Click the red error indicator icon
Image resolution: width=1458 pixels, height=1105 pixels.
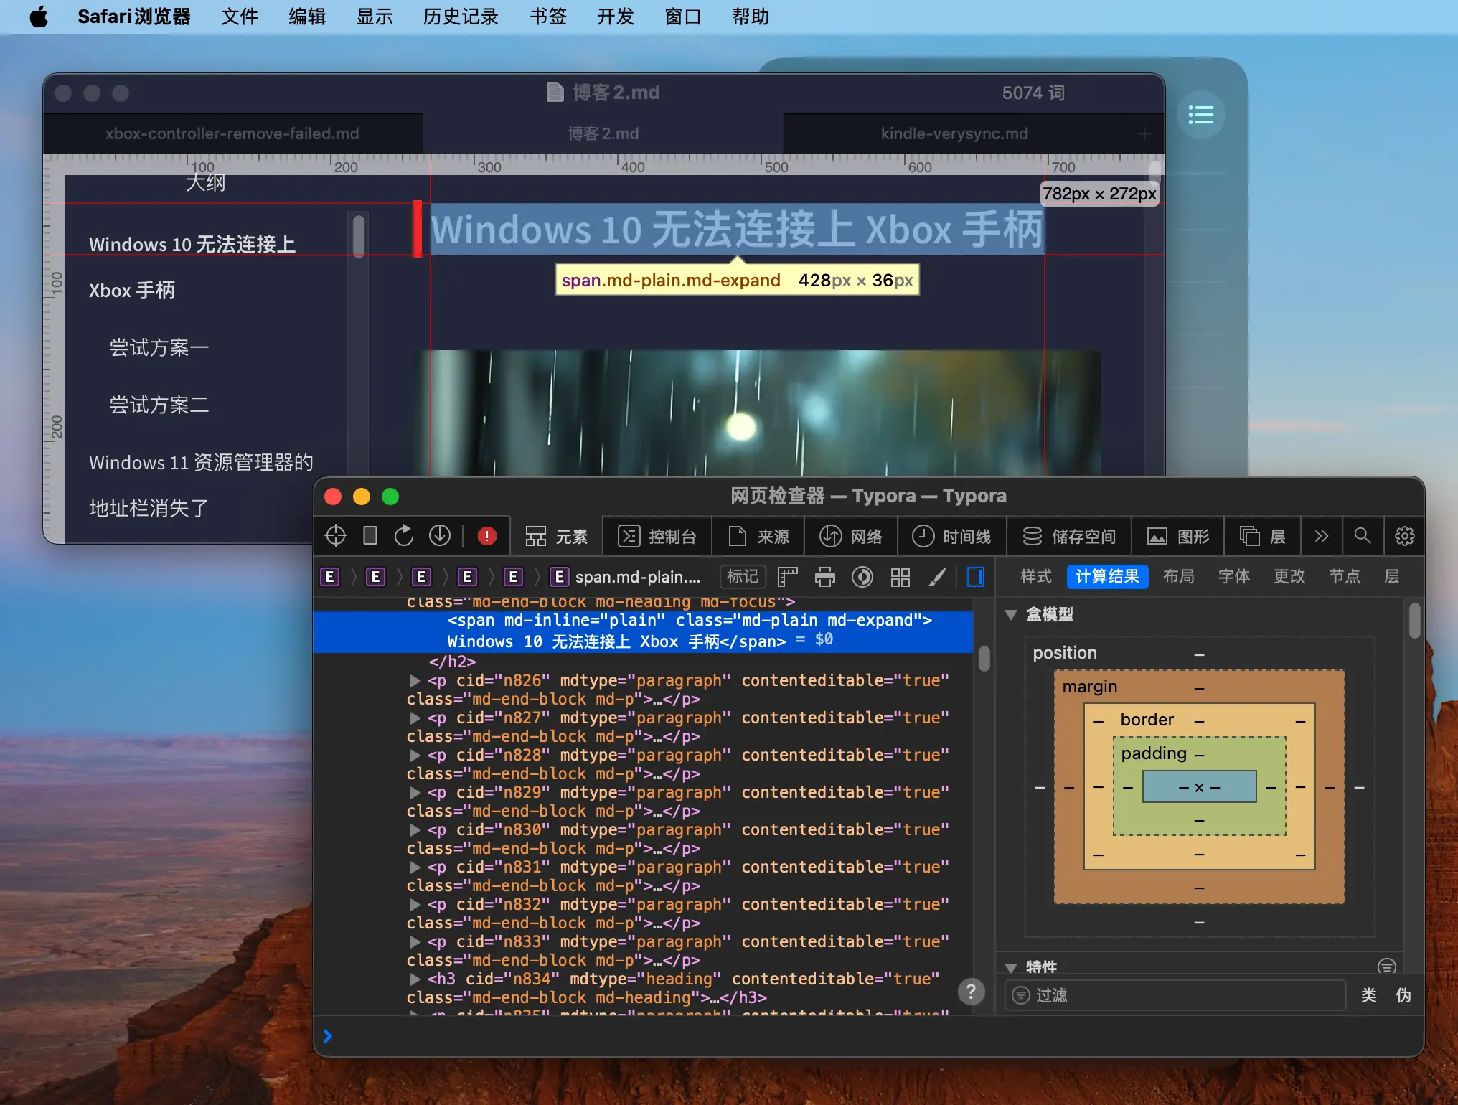486,536
